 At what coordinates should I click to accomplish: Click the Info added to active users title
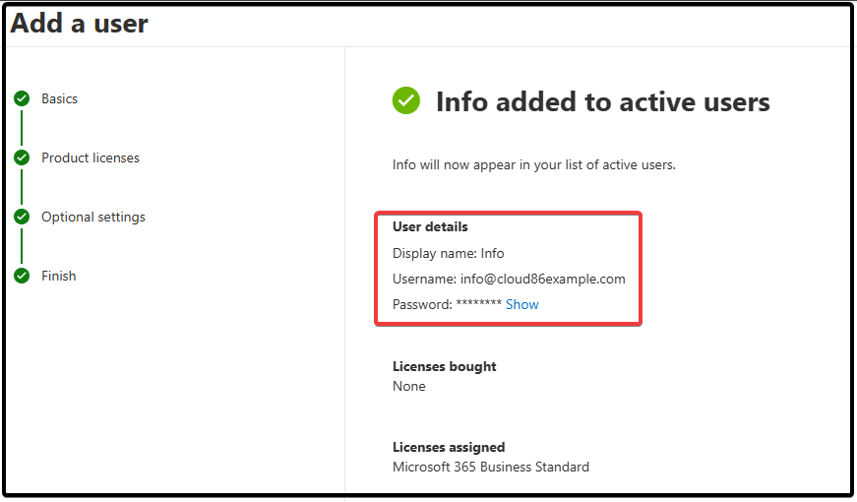click(603, 102)
